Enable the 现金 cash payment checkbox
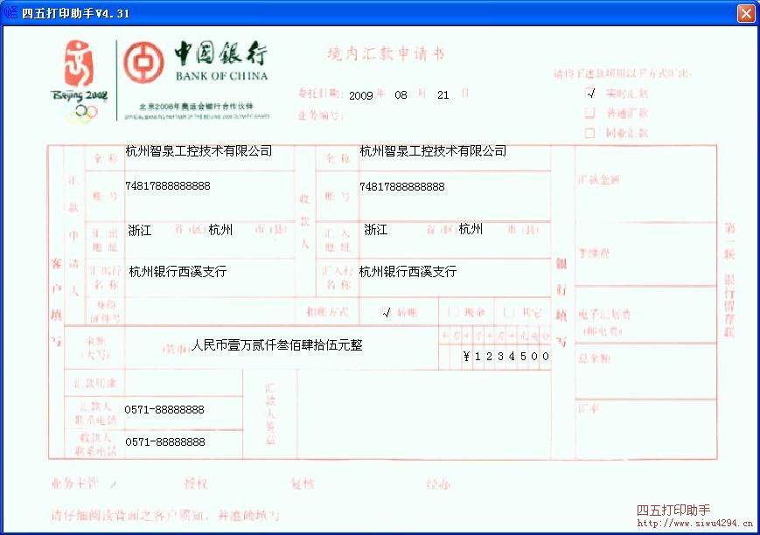Viewport: 760px width, 535px height. [453, 311]
